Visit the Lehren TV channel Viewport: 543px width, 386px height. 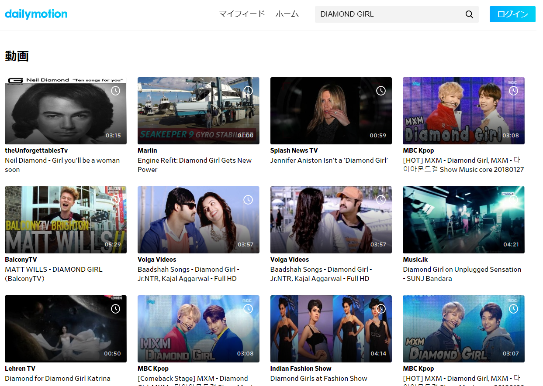coord(20,369)
